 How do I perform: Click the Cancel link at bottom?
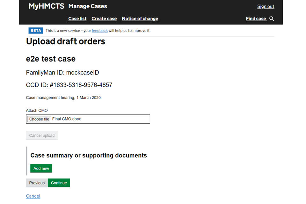[x=33, y=196]
